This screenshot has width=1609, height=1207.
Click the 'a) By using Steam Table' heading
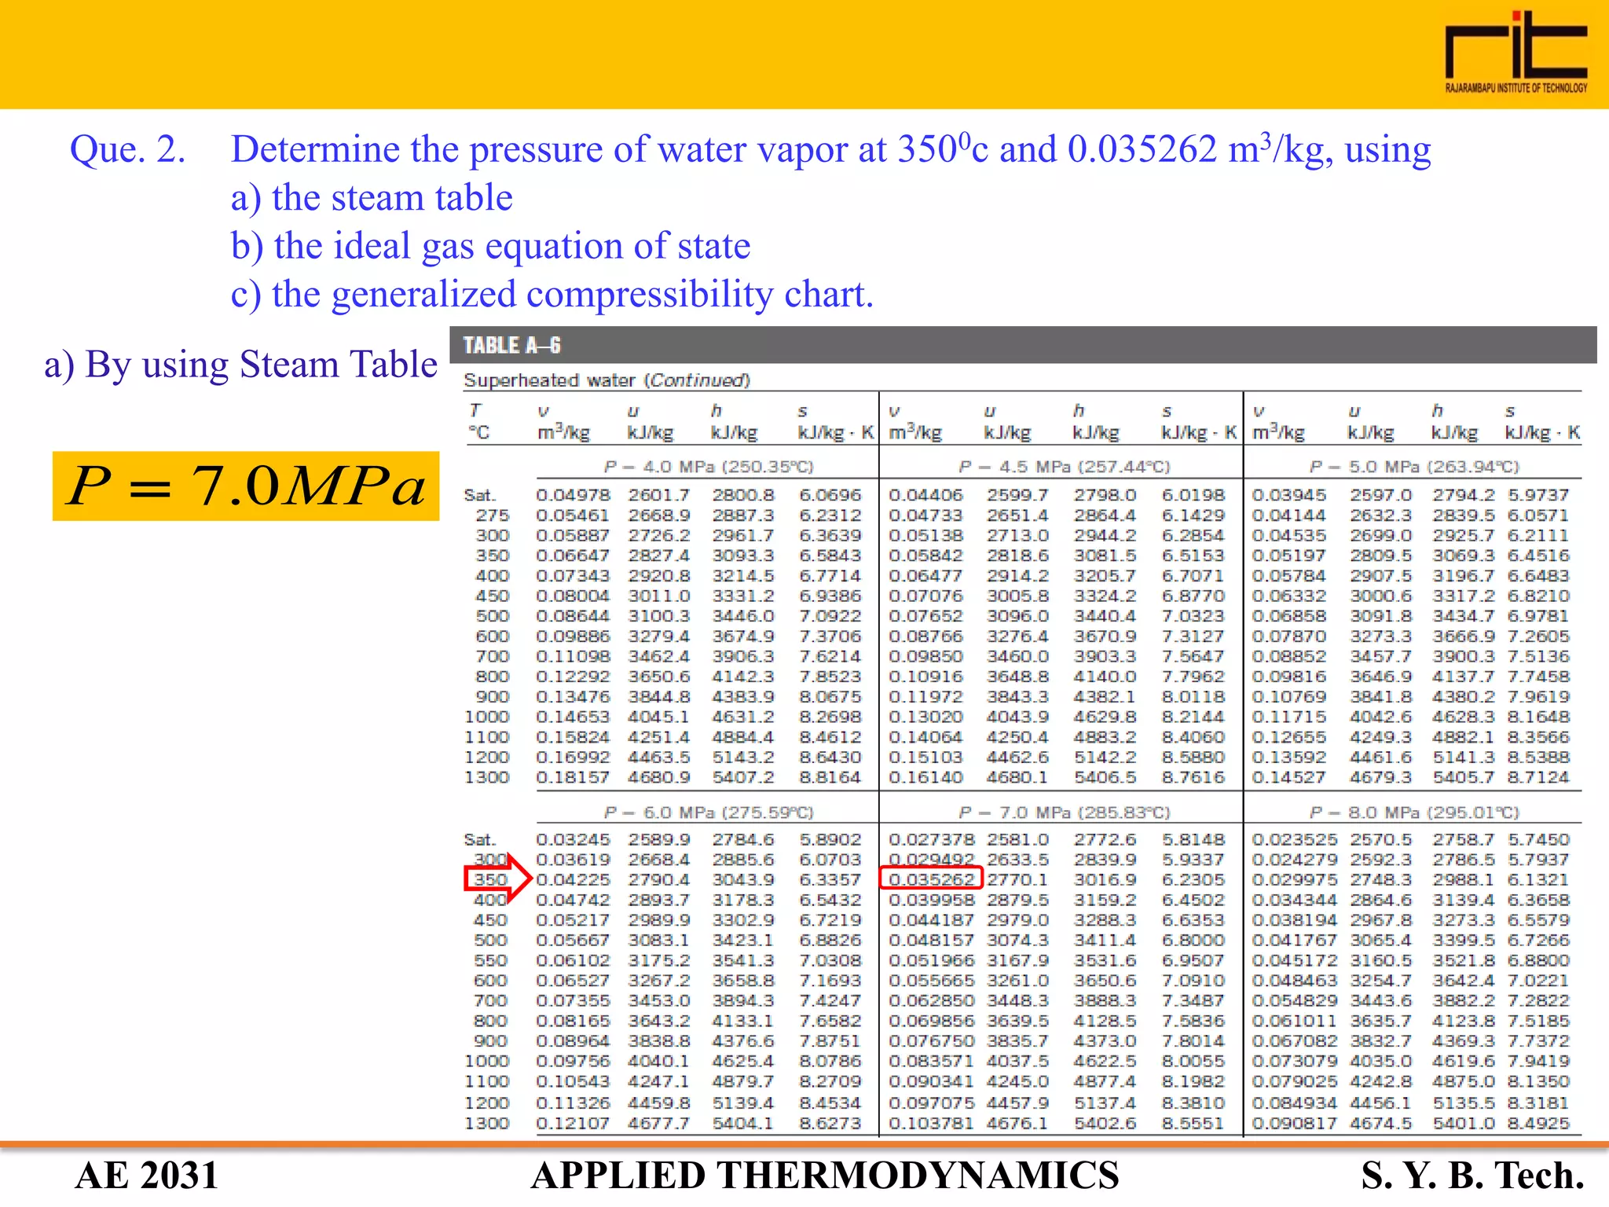240,365
